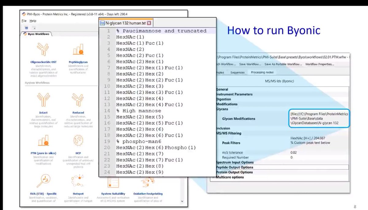The width and height of the screenshot is (368, 210).
Task: Click scrollbar down arrow in Byos Workflows
Action: [182, 201]
